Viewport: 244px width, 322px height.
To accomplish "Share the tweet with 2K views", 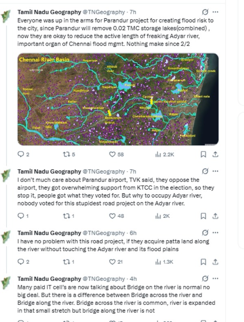I will (x=215, y=216).
